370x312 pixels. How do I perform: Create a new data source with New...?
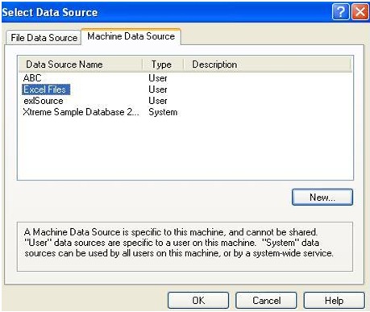tap(322, 198)
